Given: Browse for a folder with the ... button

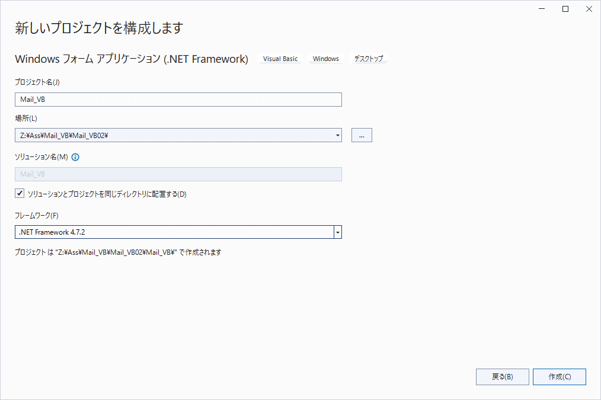Looking at the screenshot, I should [x=362, y=135].
